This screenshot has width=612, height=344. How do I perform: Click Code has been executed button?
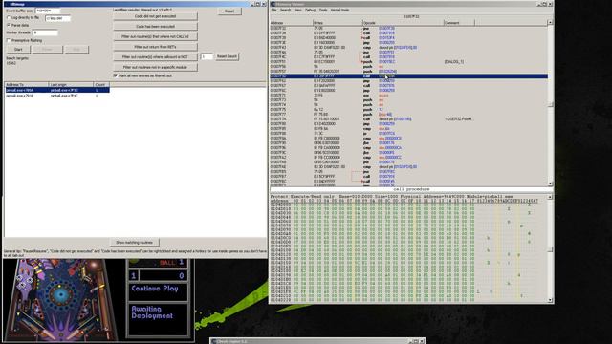point(155,27)
